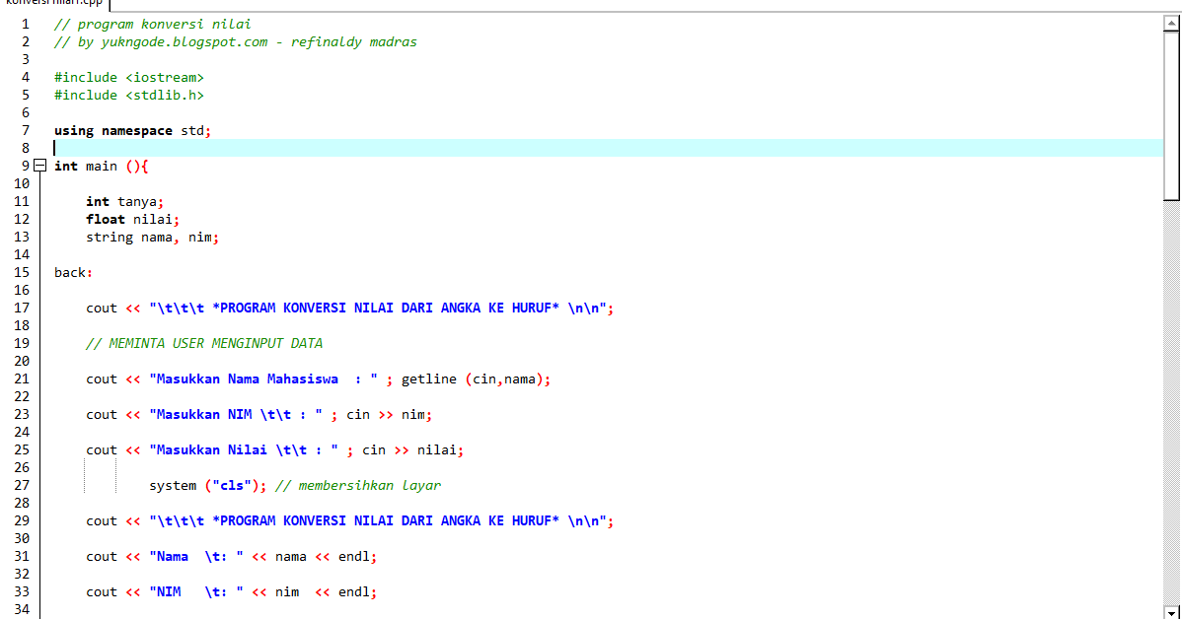Click line number 9 beside int main

[25, 166]
